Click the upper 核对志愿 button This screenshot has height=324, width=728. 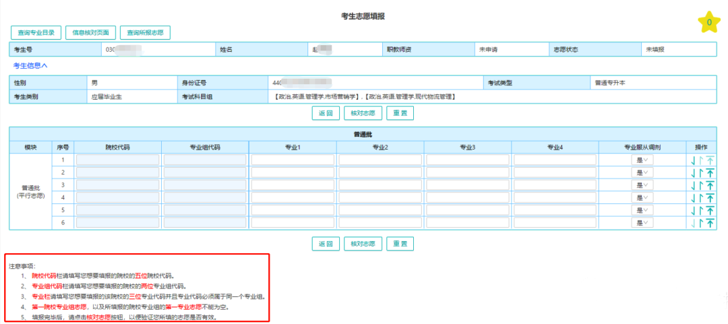tap(363, 113)
